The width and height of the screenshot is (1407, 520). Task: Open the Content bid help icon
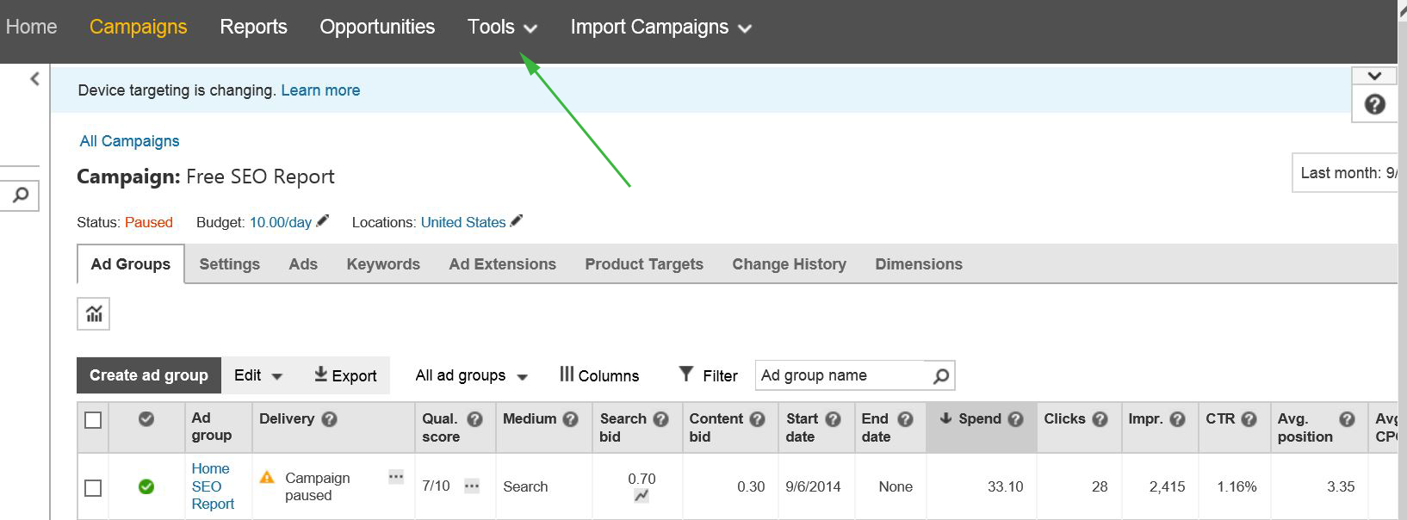757,419
